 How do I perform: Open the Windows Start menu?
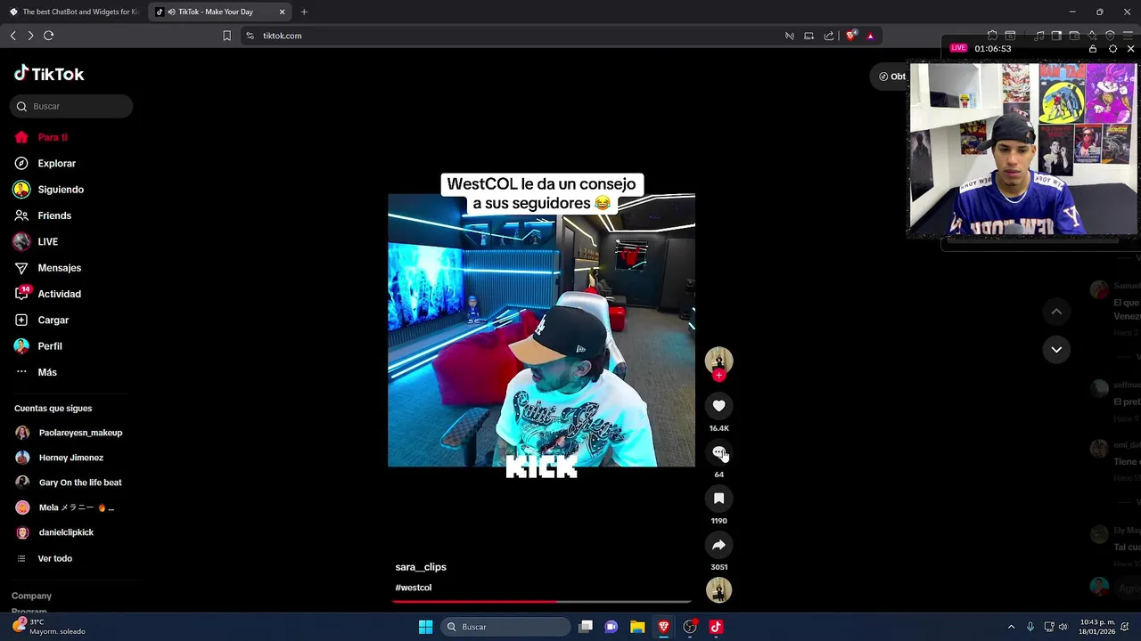(x=425, y=627)
